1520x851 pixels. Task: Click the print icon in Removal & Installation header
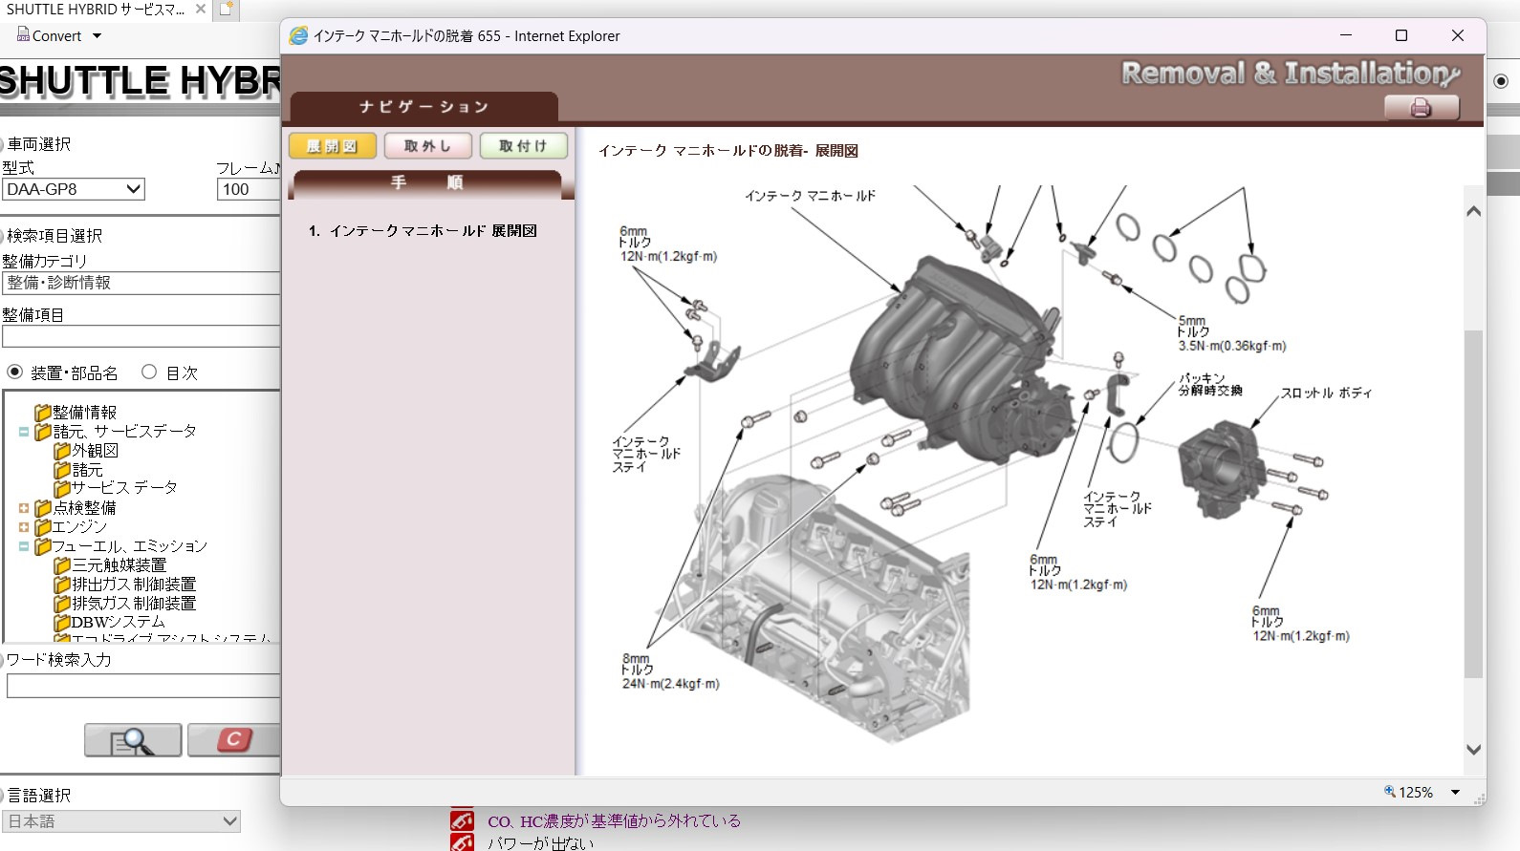point(1422,108)
